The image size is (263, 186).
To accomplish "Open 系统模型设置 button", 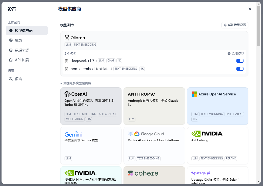I will 235,25.
